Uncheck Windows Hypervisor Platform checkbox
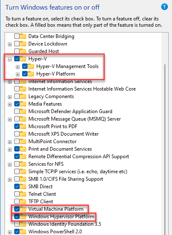The height and width of the screenshot is (235, 172). click(17, 216)
